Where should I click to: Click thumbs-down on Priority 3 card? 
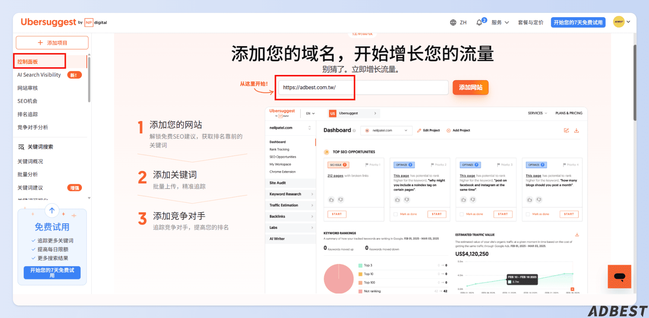pos(473,200)
